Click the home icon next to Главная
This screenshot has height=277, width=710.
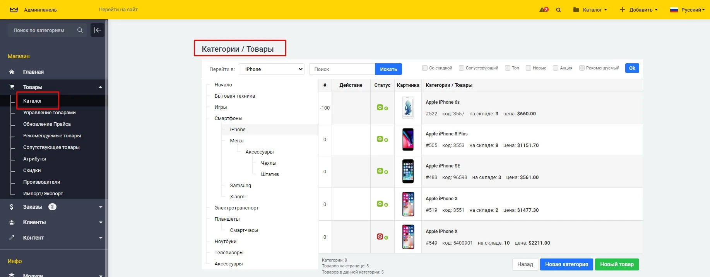pyautogui.click(x=12, y=72)
